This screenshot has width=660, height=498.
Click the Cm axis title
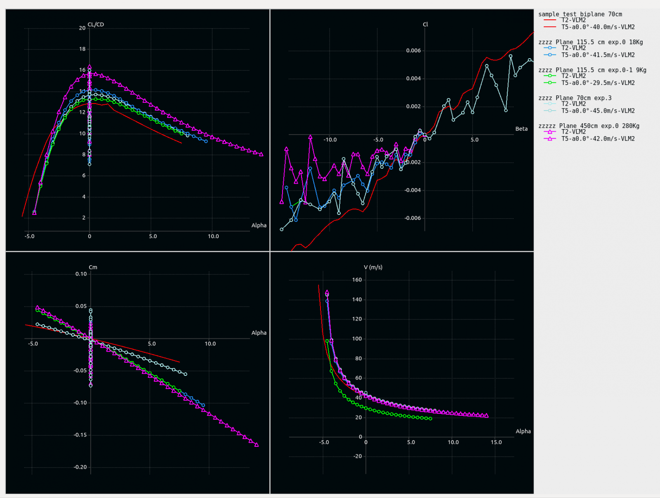[93, 267]
